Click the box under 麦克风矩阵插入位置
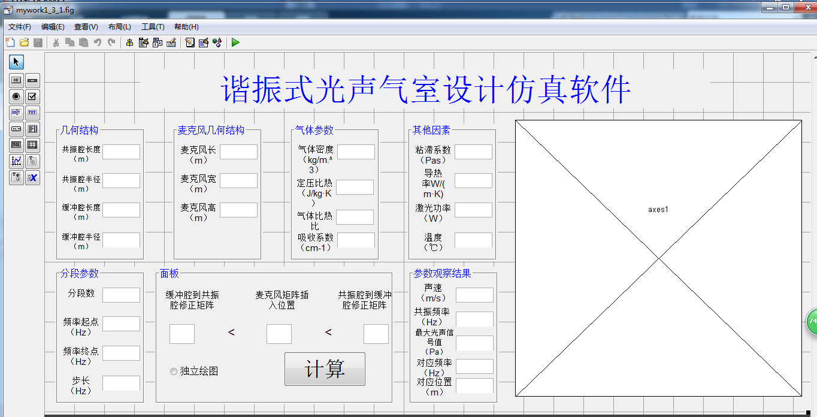 click(279, 334)
